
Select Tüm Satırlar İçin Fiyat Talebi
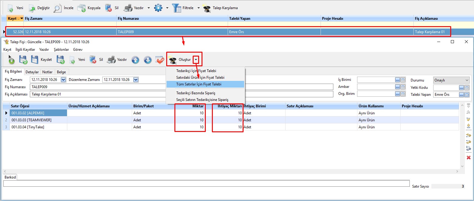pyautogui.click(x=198, y=84)
